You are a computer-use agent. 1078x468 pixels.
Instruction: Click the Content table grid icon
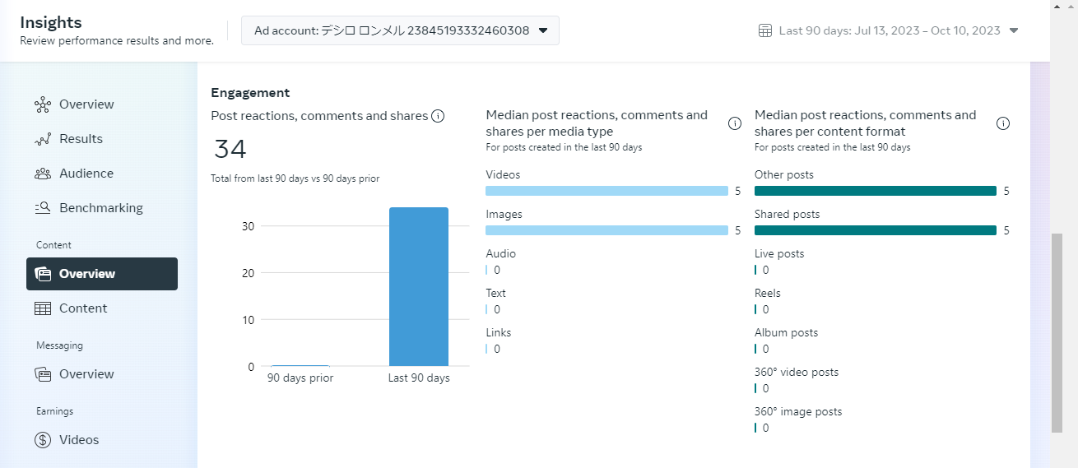pyautogui.click(x=43, y=308)
